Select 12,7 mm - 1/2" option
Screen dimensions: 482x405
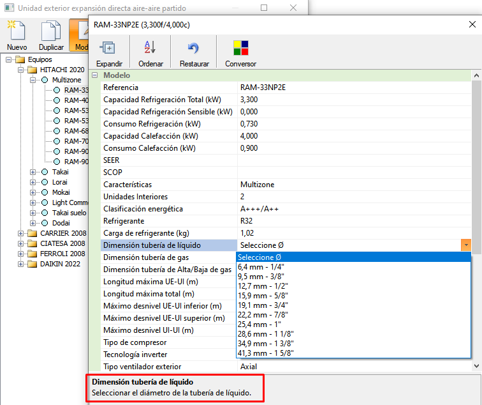(353, 286)
